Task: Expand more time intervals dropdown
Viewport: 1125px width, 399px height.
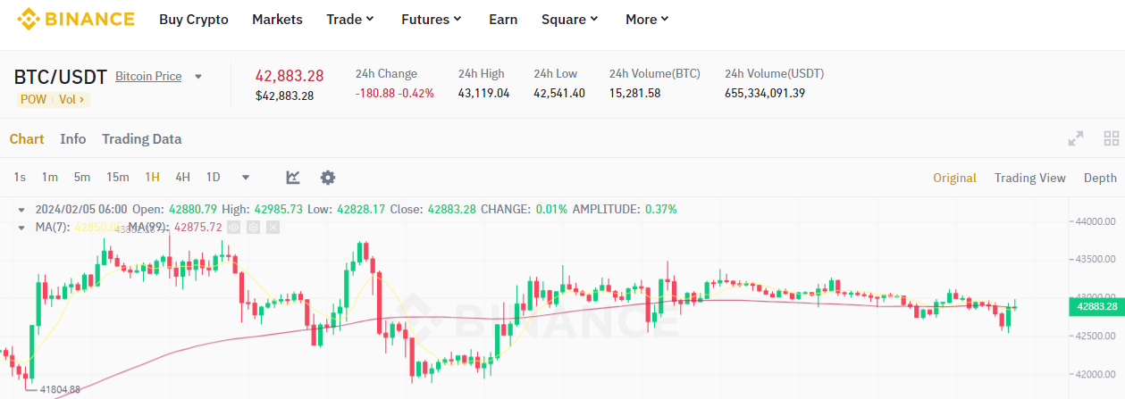Action: click(x=246, y=178)
